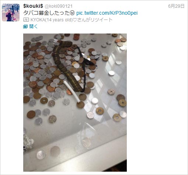Click the heart symbol after KYOKA(14 years old)

[75, 20]
